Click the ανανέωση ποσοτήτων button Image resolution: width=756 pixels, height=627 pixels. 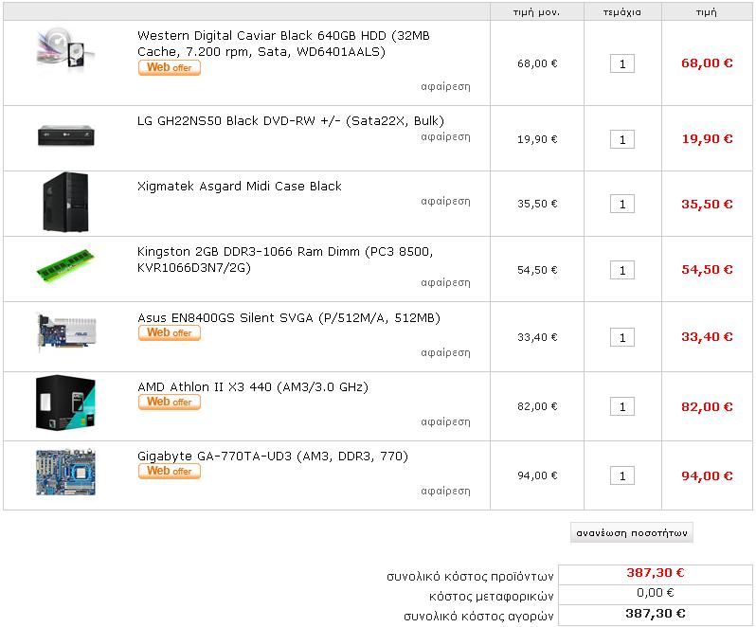click(632, 532)
